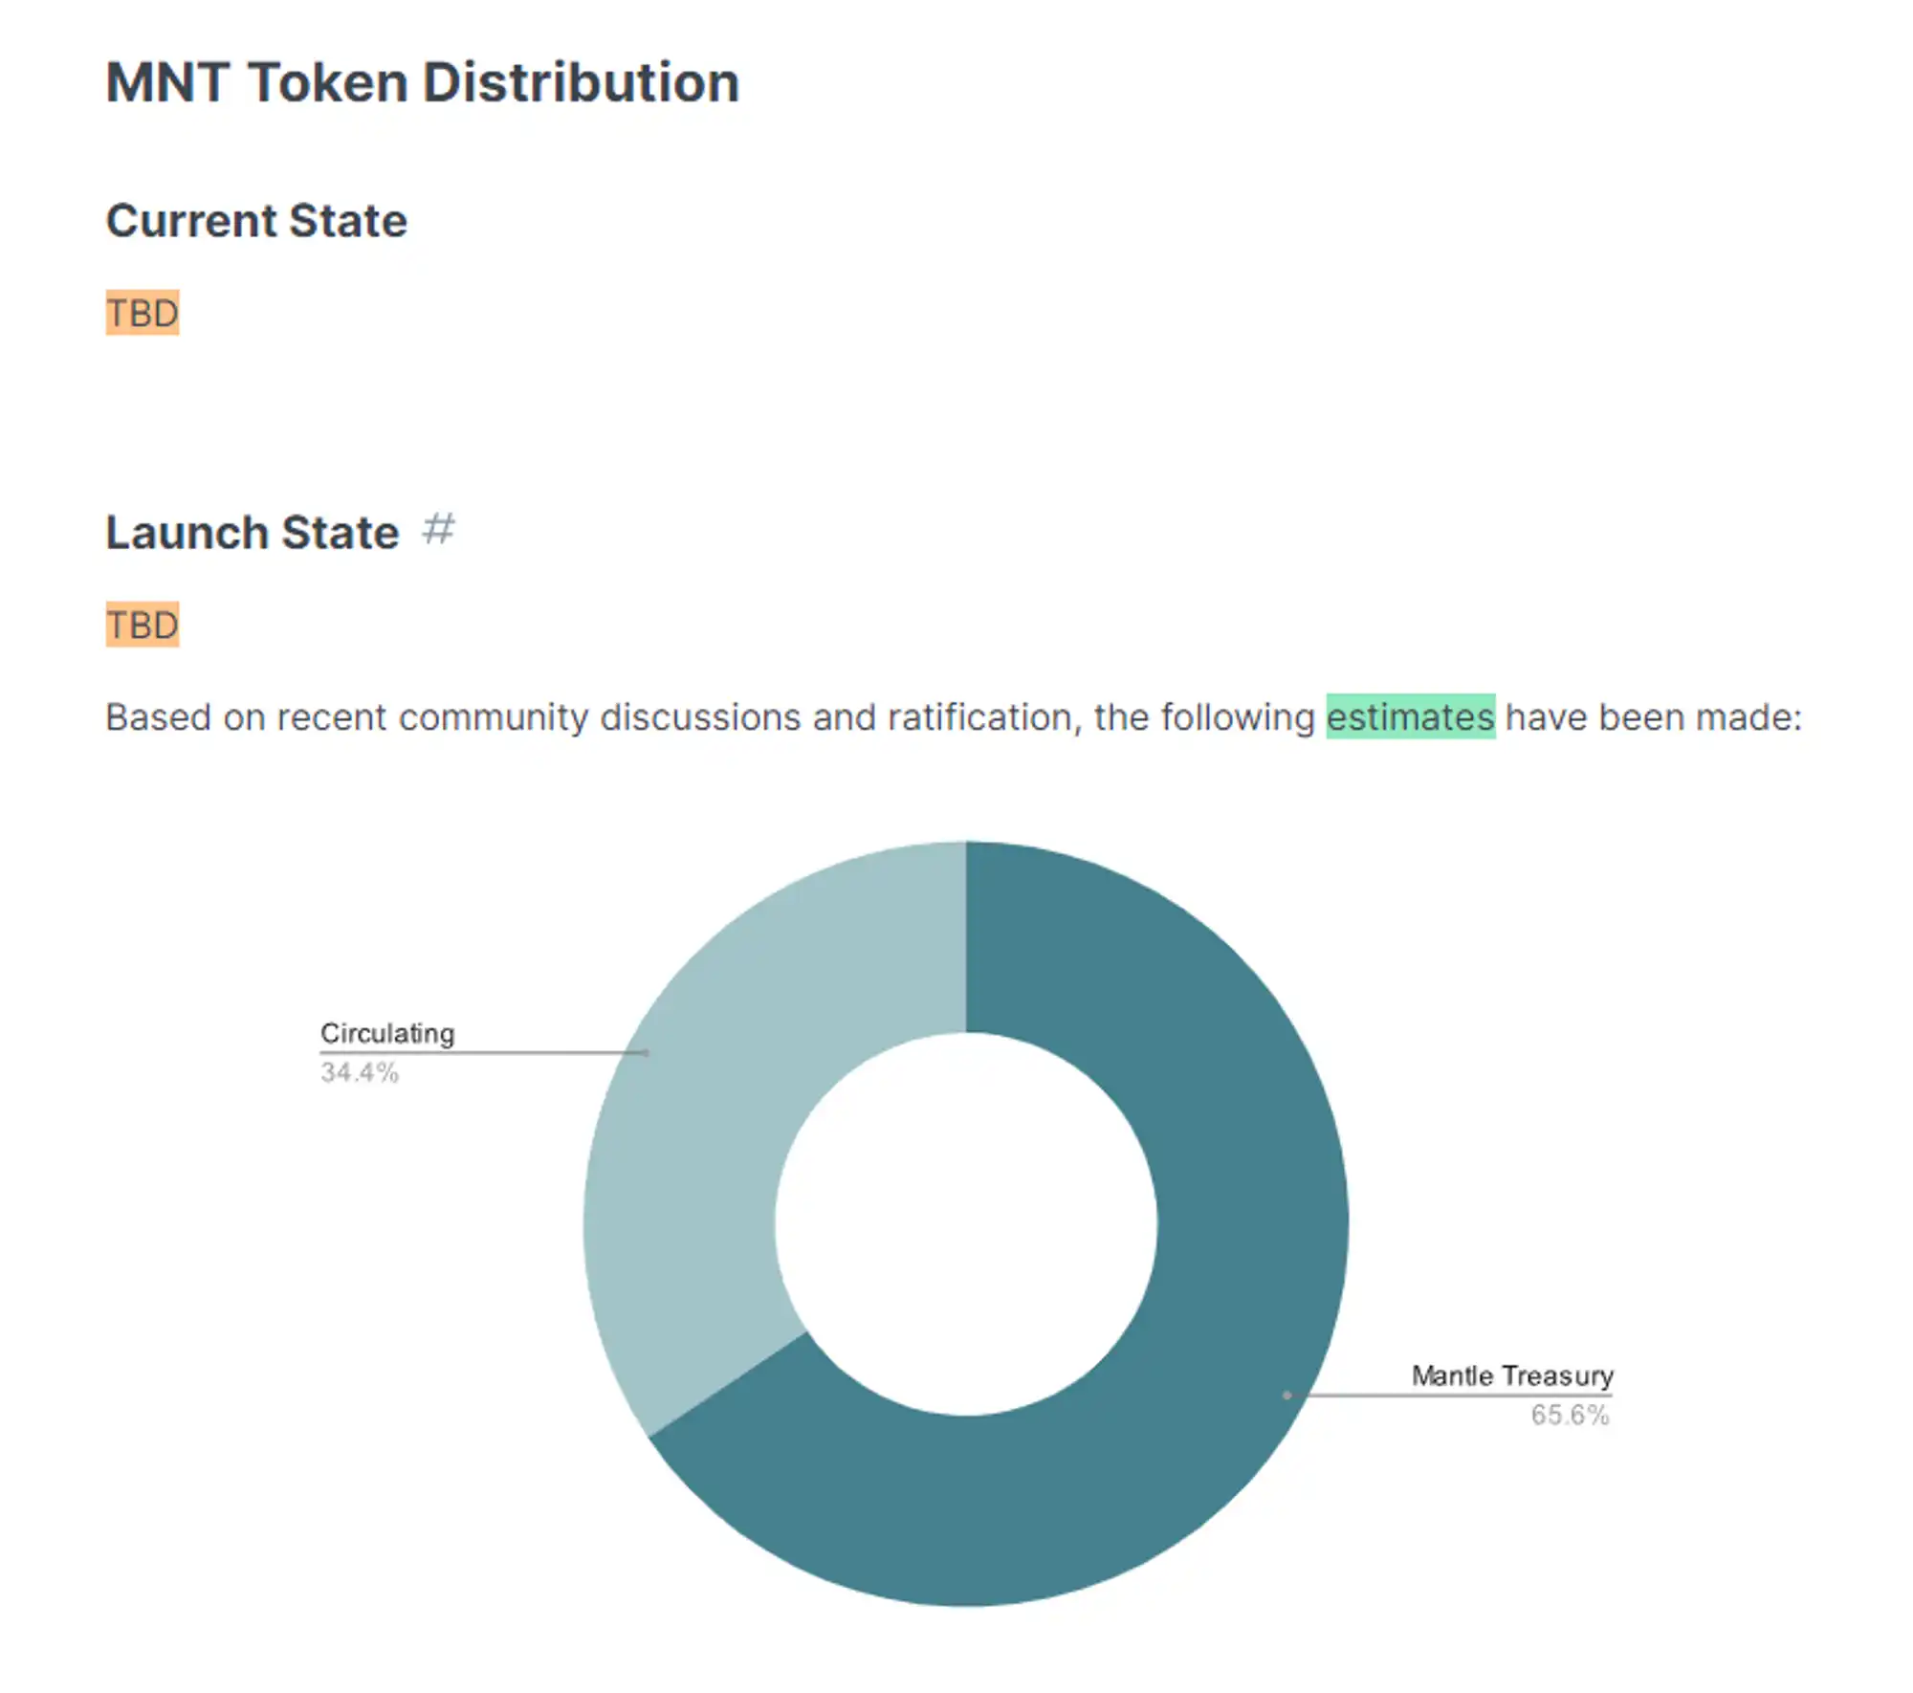Screen dimensions: 1913x1693
Task: Click the 34.4% value label
Action: (359, 1072)
